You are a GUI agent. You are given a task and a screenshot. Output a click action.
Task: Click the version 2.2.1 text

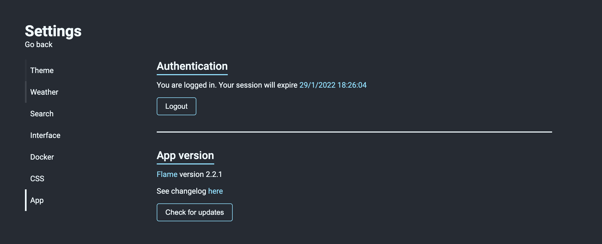click(x=201, y=174)
